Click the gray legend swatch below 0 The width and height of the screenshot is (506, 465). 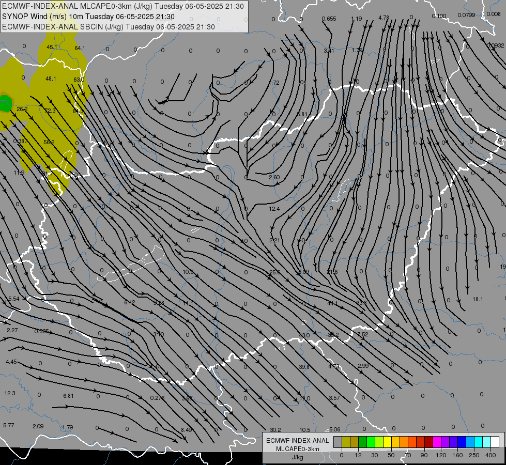(x=338, y=442)
